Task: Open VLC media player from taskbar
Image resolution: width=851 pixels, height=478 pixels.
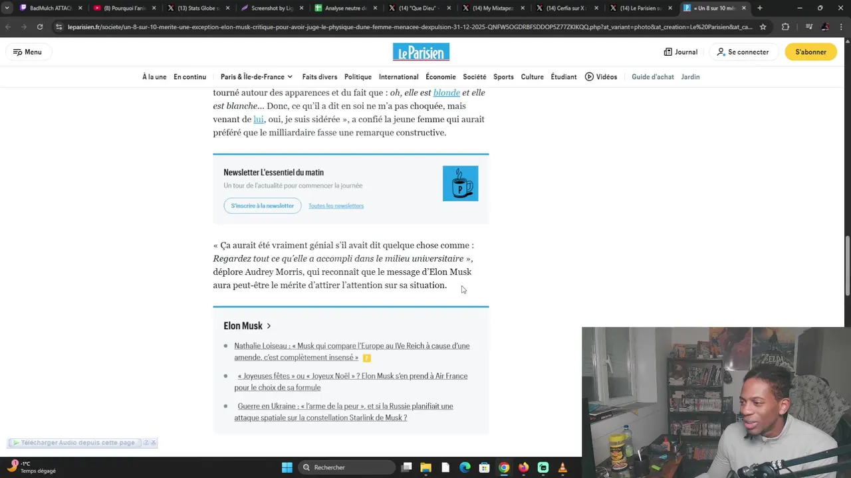Action: pos(562,467)
